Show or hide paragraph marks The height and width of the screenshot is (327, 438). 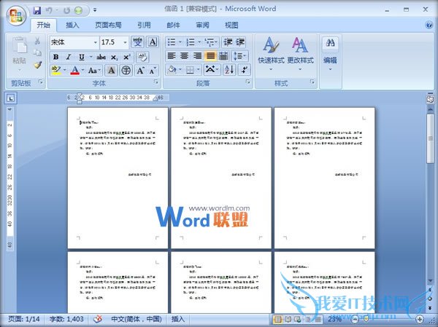tap(245, 70)
